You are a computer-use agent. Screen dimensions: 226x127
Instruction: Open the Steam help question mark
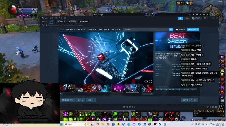point(192,18)
